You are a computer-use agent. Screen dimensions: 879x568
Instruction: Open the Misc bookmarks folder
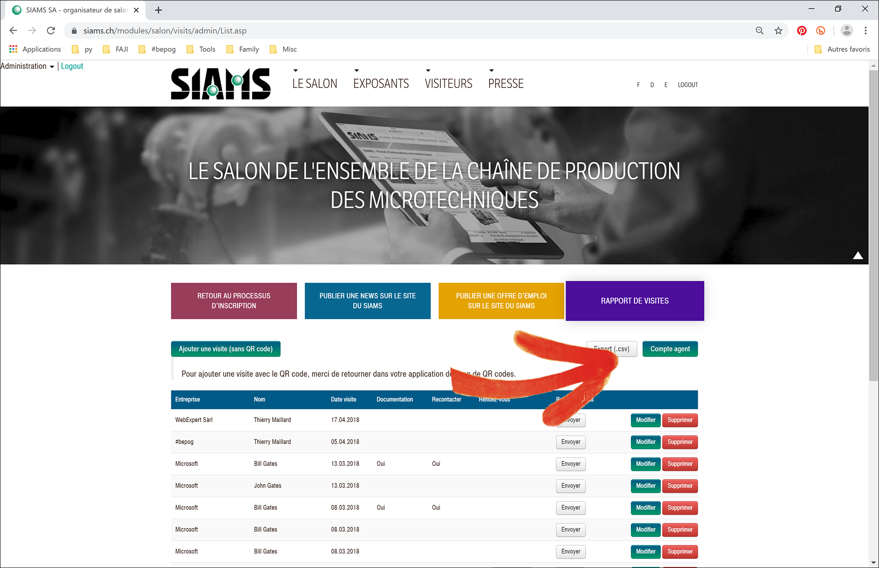284,49
